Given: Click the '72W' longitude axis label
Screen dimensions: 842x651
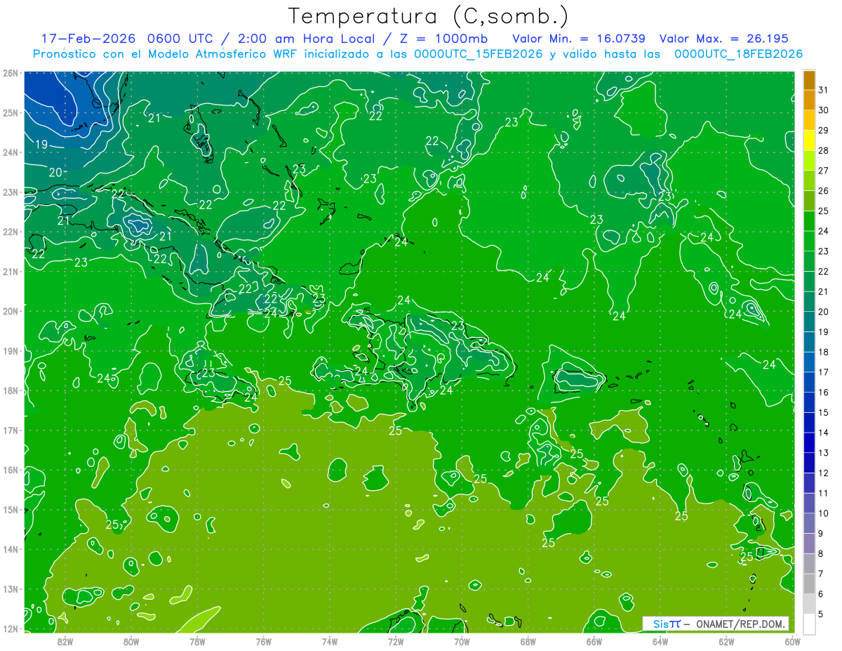Looking at the screenshot, I should [x=396, y=641].
